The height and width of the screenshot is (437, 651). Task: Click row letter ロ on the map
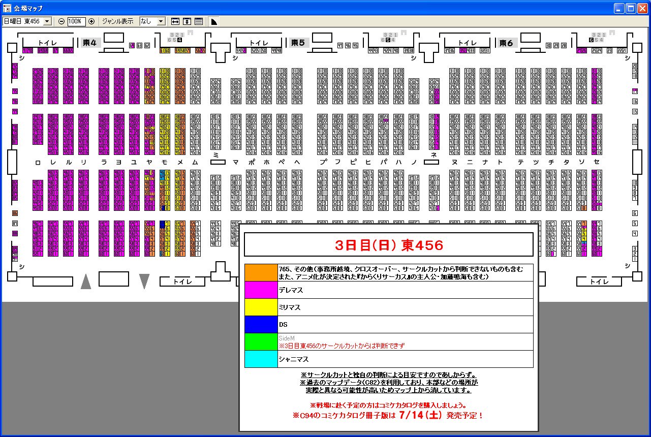pyautogui.click(x=38, y=162)
